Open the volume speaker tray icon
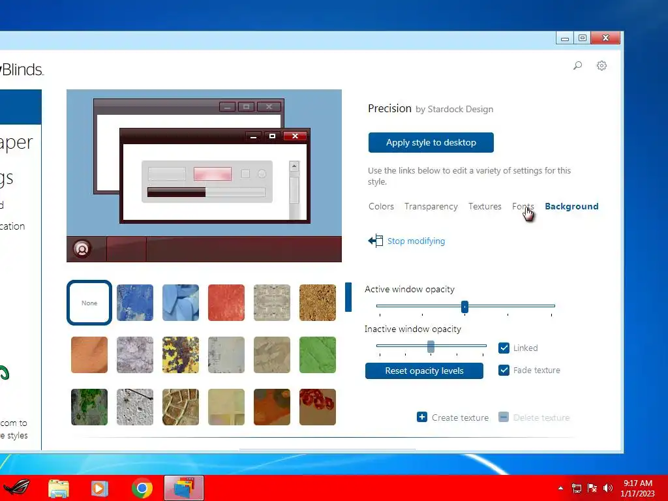668x501 pixels. point(608,488)
